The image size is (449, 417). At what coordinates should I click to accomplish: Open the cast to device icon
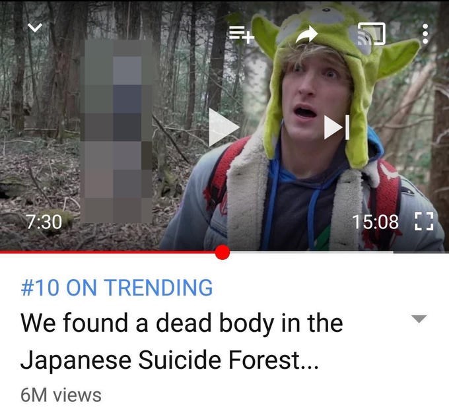(x=371, y=34)
